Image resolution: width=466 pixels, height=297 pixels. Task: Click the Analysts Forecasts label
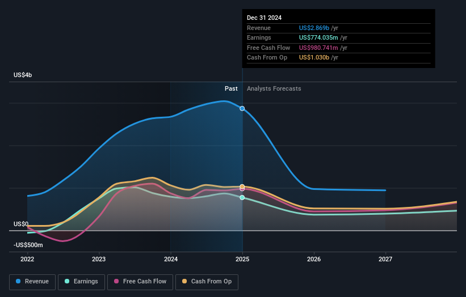[x=274, y=89]
